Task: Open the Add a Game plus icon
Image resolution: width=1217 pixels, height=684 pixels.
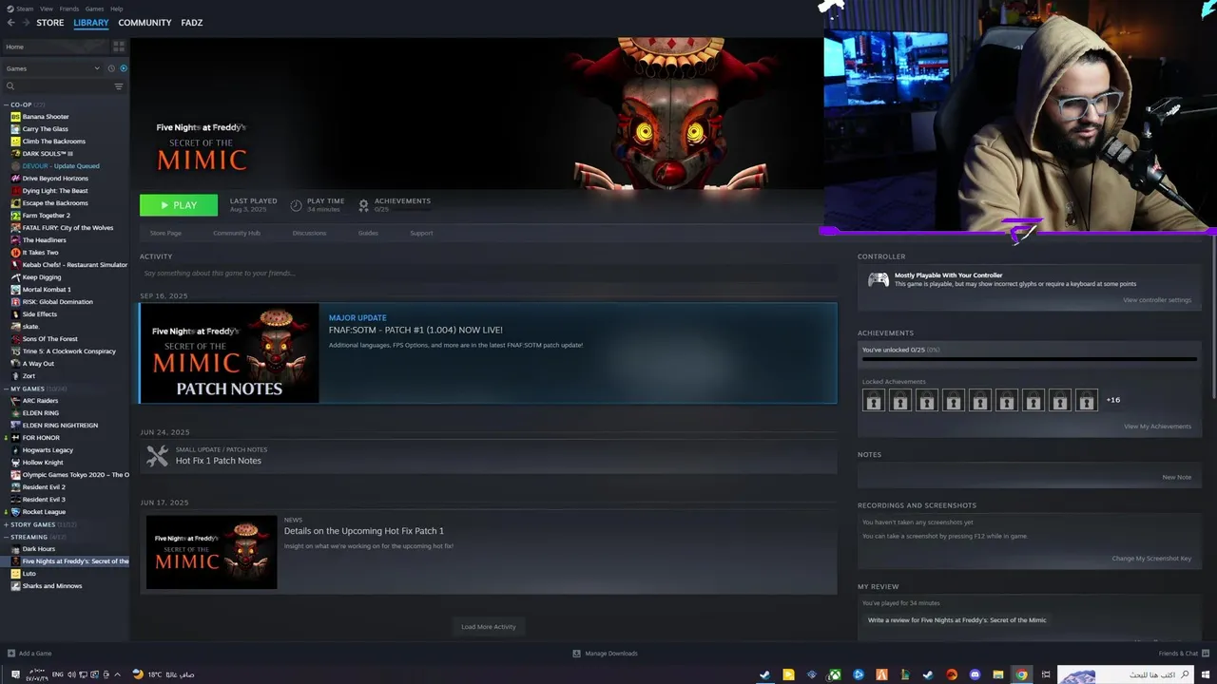Action: [x=11, y=654]
